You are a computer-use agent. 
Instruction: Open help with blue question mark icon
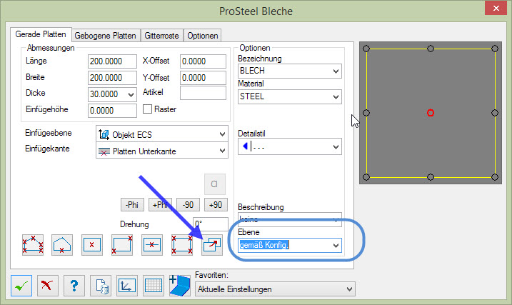click(74, 286)
